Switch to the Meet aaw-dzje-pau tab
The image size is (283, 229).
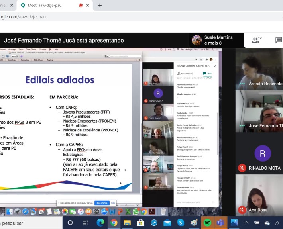(45, 6)
